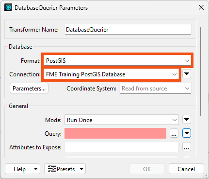Open the arrow menu beside Mode
Image resolution: width=209 pixels, height=179 pixels.
pyautogui.click(x=187, y=120)
